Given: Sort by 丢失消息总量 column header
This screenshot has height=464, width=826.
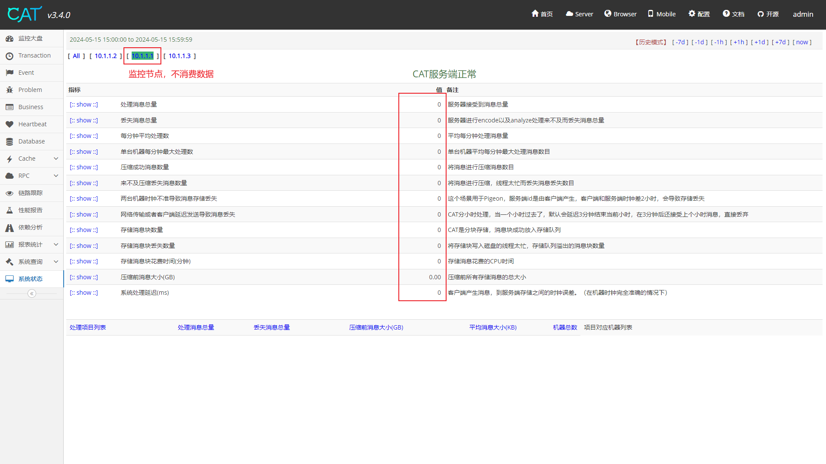Looking at the screenshot, I should pyautogui.click(x=271, y=327).
